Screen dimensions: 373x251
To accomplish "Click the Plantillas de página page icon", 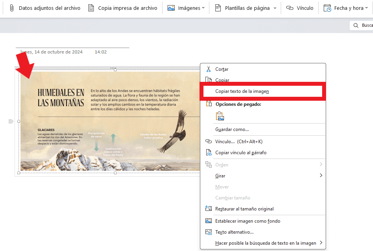I will (218, 8).
